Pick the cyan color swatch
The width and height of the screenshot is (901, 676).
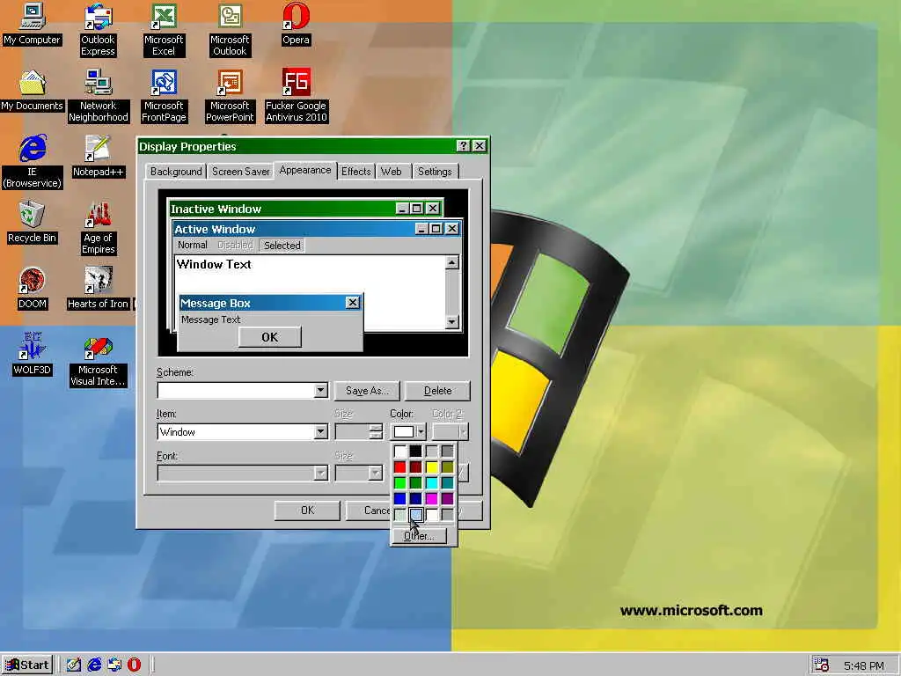tap(431, 483)
